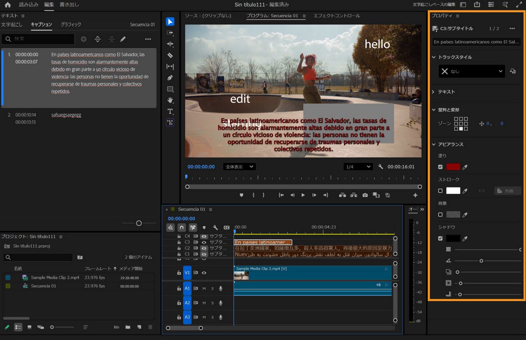526x340 pixels.
Task: Click the export frame camera icon
Action: click(365, 195)
